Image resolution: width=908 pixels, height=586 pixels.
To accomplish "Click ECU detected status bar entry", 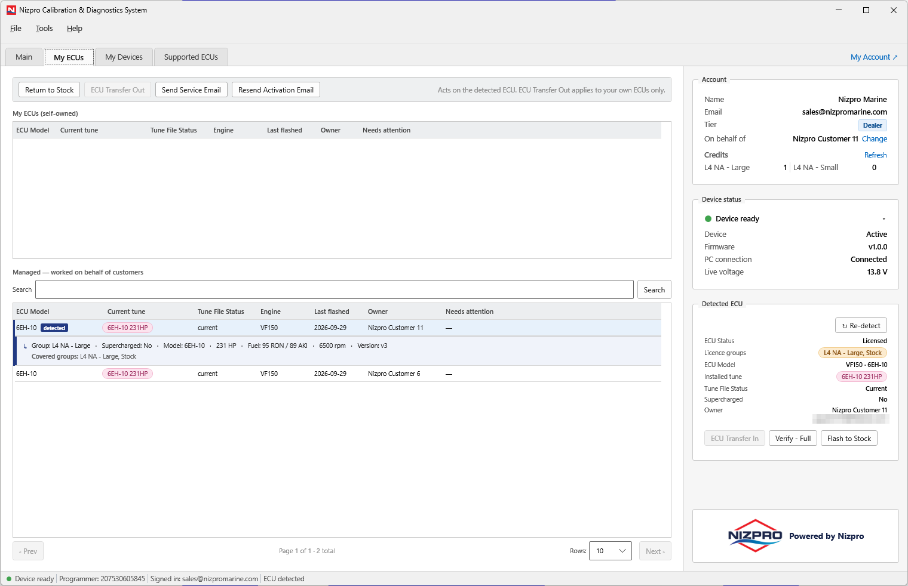I will 284,579.
